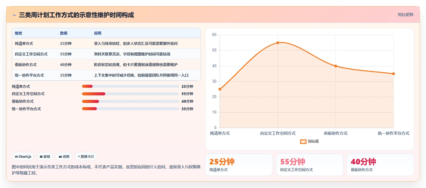This screenshot has width=426, height=188.
Task: Click the 25分钟 cell in the table
Action: (x=66, y=44)
